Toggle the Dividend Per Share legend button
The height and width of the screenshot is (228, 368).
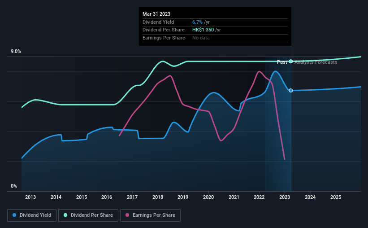click(88, 215)
